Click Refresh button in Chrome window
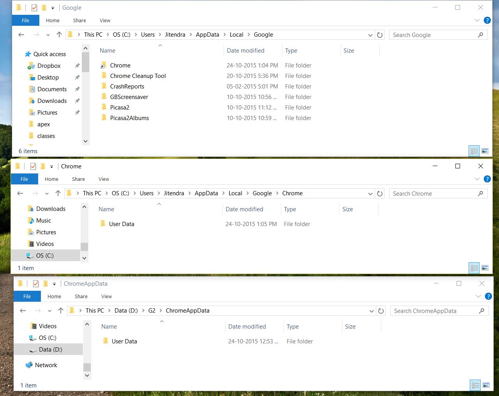This screenshot has width=499, height=396. click(x=380, y=193)
